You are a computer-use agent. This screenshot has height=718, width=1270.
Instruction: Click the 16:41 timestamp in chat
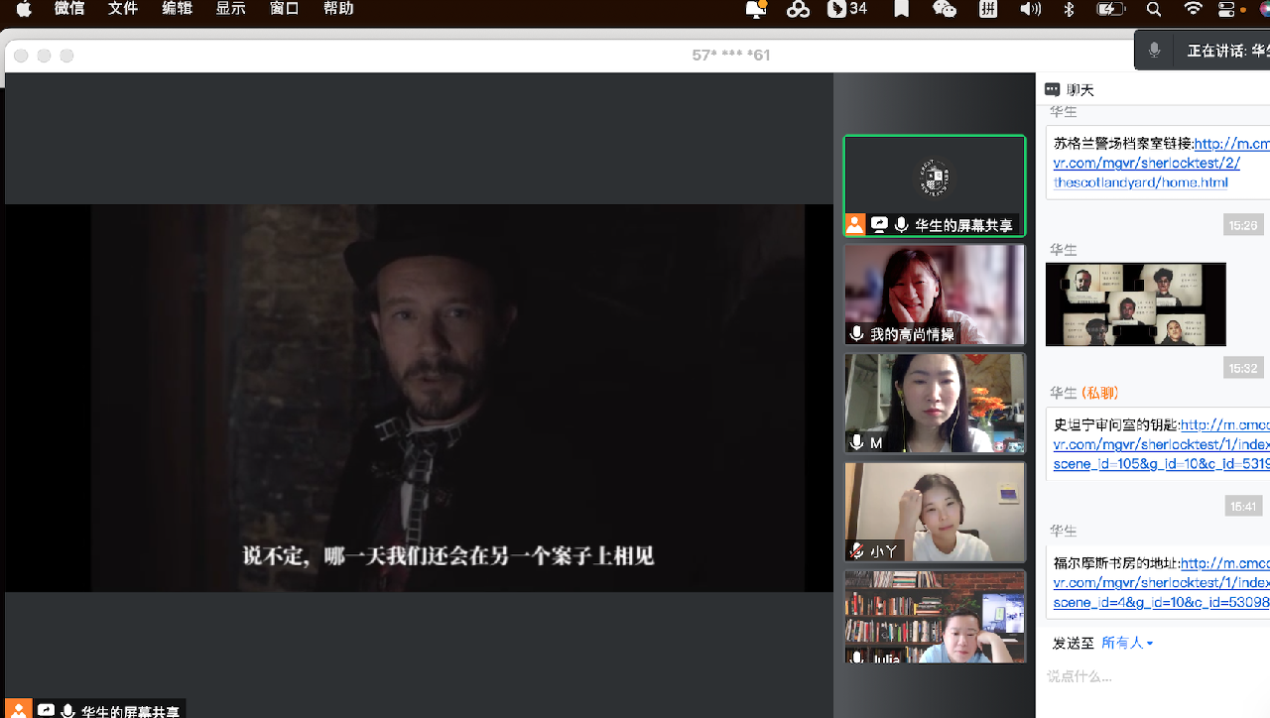click(x=1242, y=506)
